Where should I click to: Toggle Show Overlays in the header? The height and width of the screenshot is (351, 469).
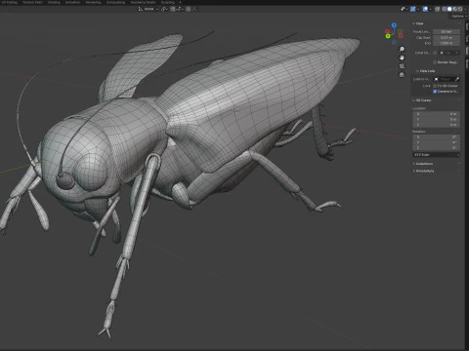(x=425, y=9)
